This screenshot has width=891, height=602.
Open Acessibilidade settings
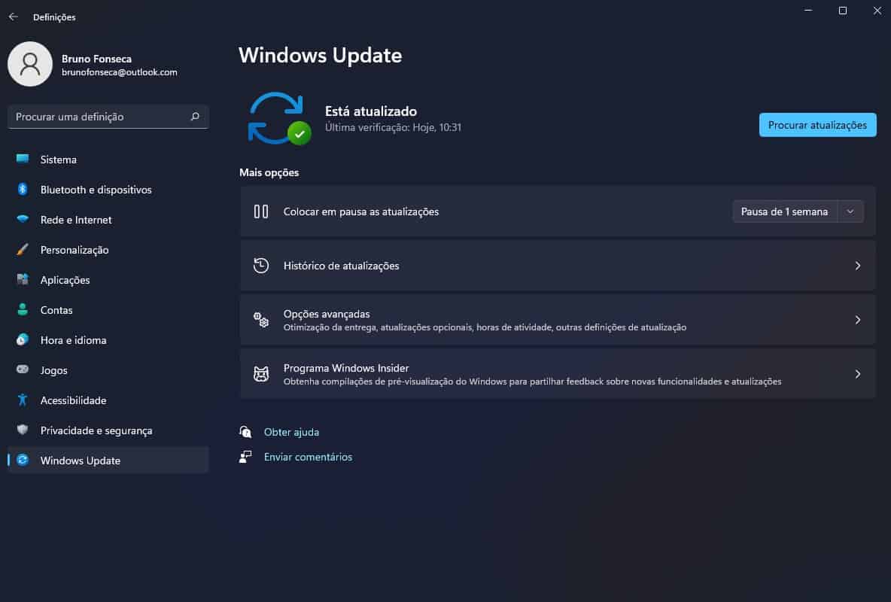tap(108, 401)
